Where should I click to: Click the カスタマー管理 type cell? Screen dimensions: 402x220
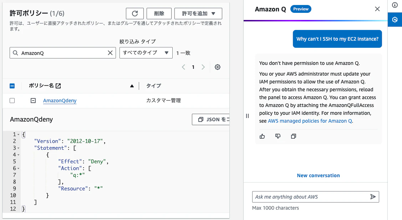[163, 101]
